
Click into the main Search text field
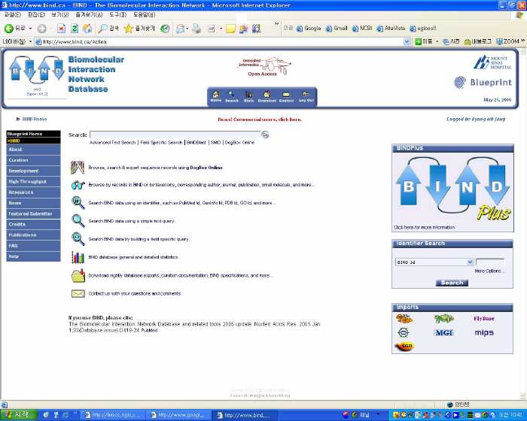(x=175, y=135)
